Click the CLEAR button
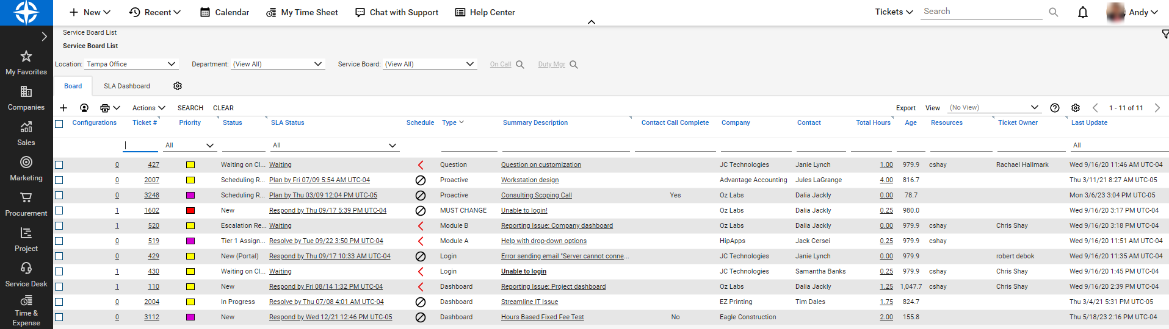The height and width of the screenshot is (329, 1169). (223, 108)
